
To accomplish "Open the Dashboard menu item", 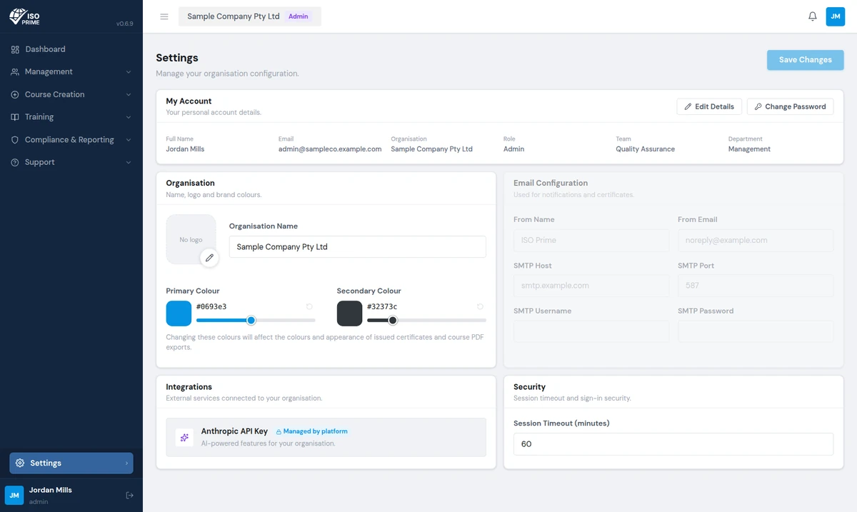I will [71, 49].
